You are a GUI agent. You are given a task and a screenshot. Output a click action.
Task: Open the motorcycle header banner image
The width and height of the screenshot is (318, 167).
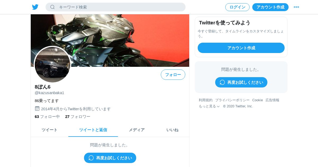click(110, 41)
